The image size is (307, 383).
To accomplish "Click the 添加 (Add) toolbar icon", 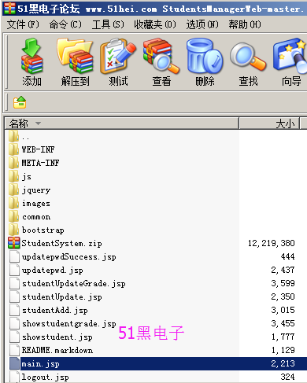I will click(x=31, y=56).
